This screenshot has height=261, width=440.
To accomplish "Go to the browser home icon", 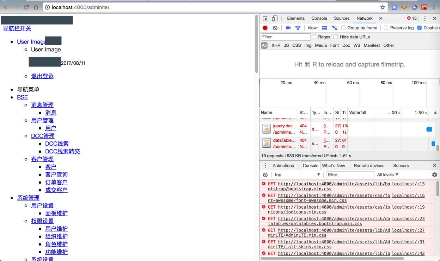I will coord(36,7).
